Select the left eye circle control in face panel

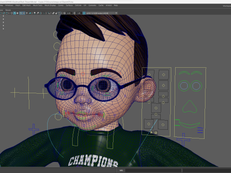[x=184, y=86]
